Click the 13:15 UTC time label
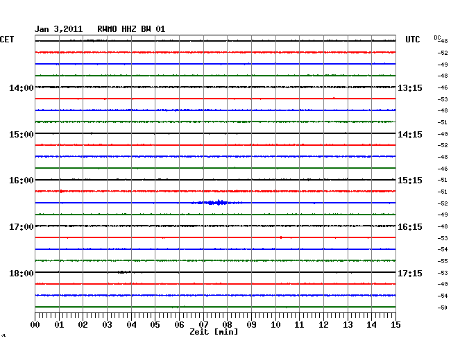 (x=410, y=87)
